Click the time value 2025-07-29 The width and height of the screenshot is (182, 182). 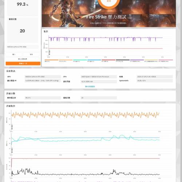(x=155, y=77)
